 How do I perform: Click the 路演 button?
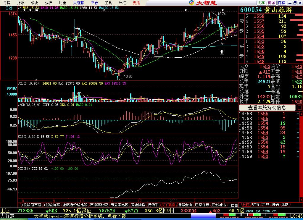282,3
